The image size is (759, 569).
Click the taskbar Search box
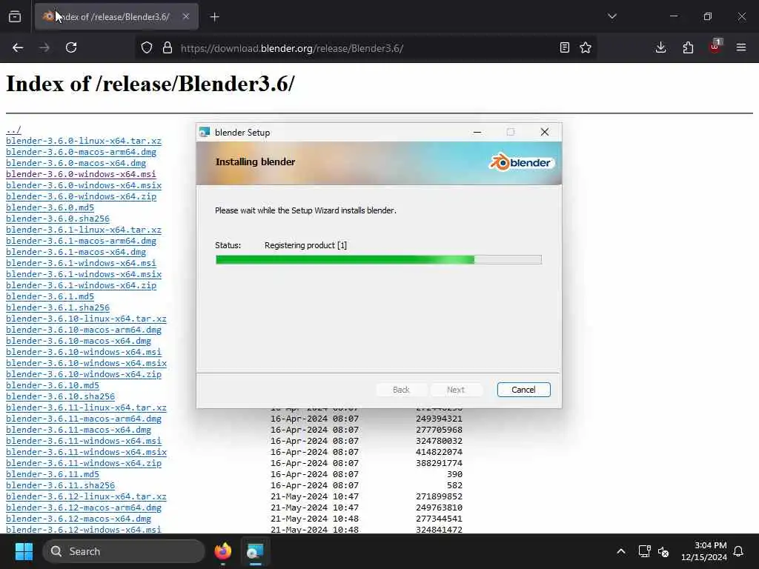tap(124, 551)
